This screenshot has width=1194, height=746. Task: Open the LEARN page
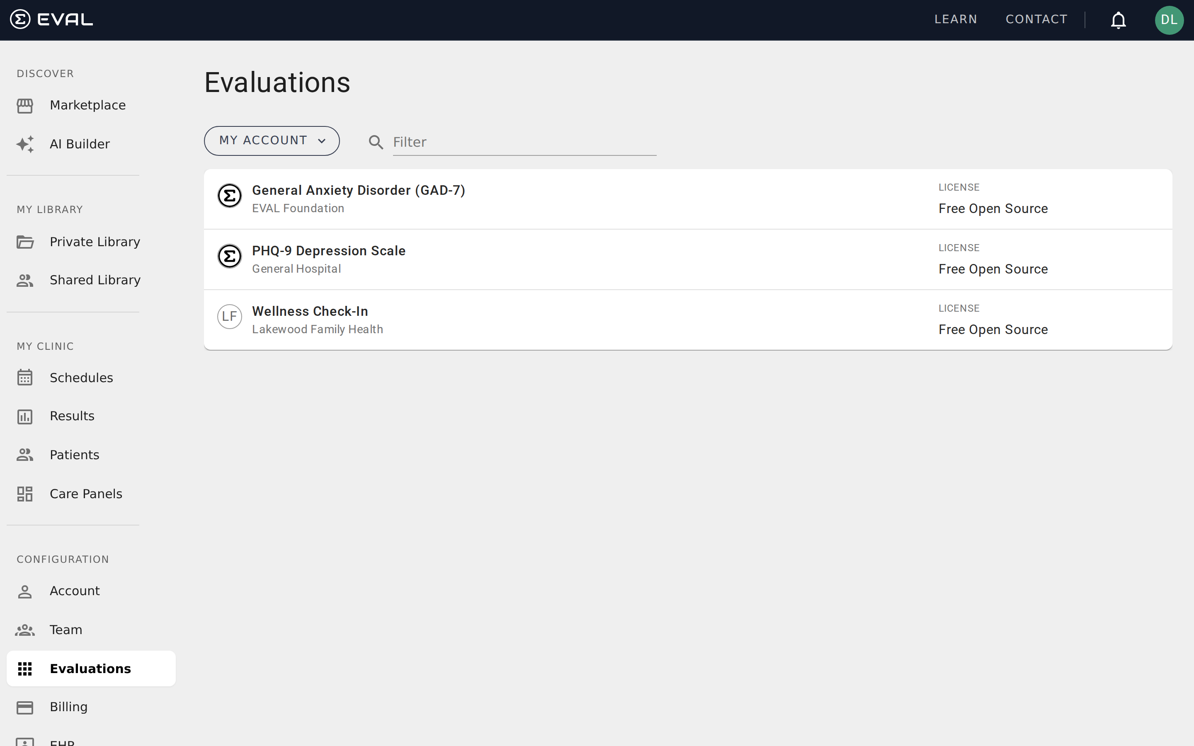click(955, 19)
